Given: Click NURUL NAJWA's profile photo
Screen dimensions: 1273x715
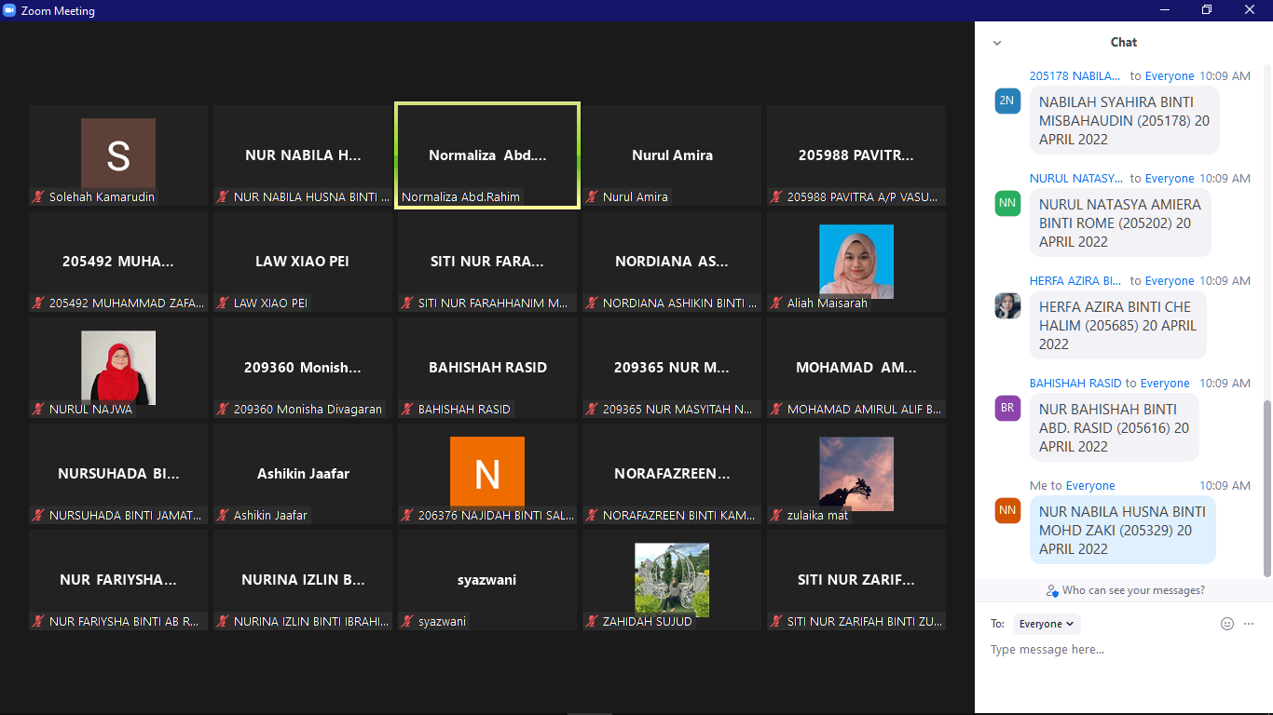Looking at the screenshot, I should (118, 368).
